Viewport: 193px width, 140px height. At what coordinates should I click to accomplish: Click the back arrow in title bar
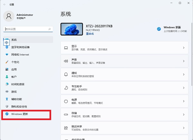[x=5, y=4]
